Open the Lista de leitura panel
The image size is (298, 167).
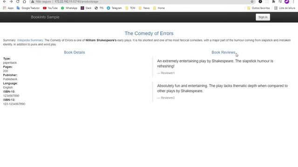tap(284, 8)
